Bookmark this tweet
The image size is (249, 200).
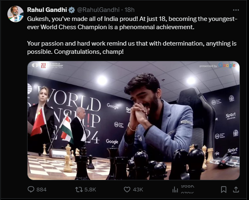click(x=224, y=189)
